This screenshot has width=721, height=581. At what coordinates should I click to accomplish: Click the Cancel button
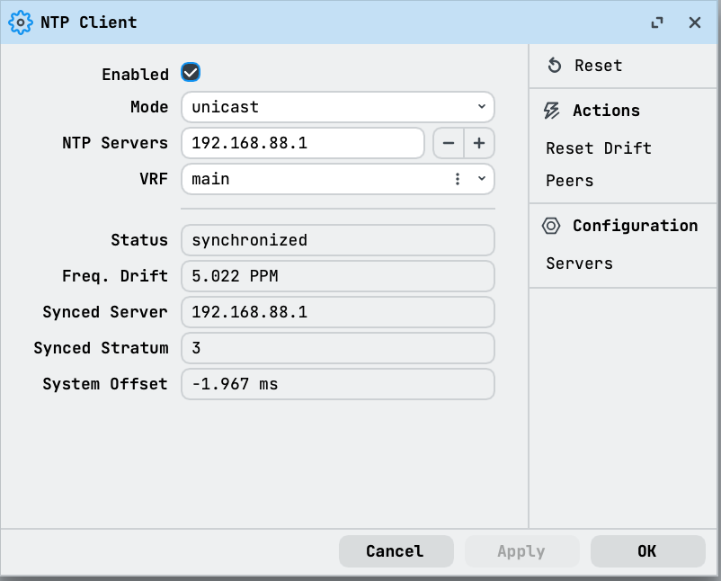(x=396, y=551)
